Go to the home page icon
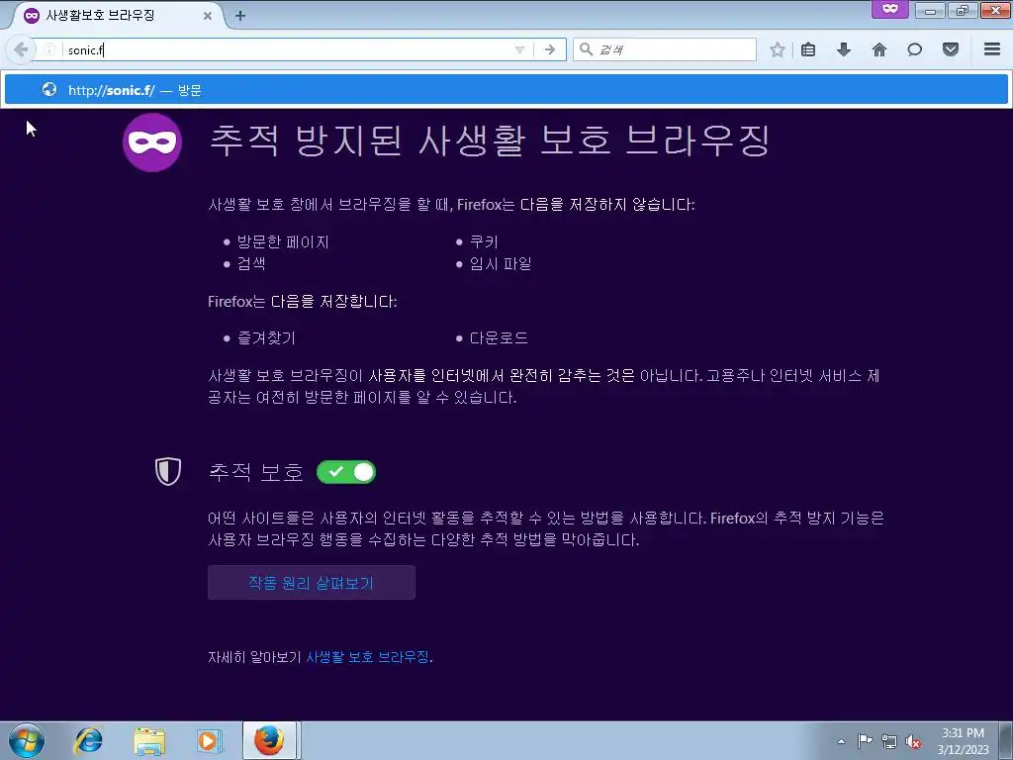This screenshot has height=760, width=1013. click(879, 49)
